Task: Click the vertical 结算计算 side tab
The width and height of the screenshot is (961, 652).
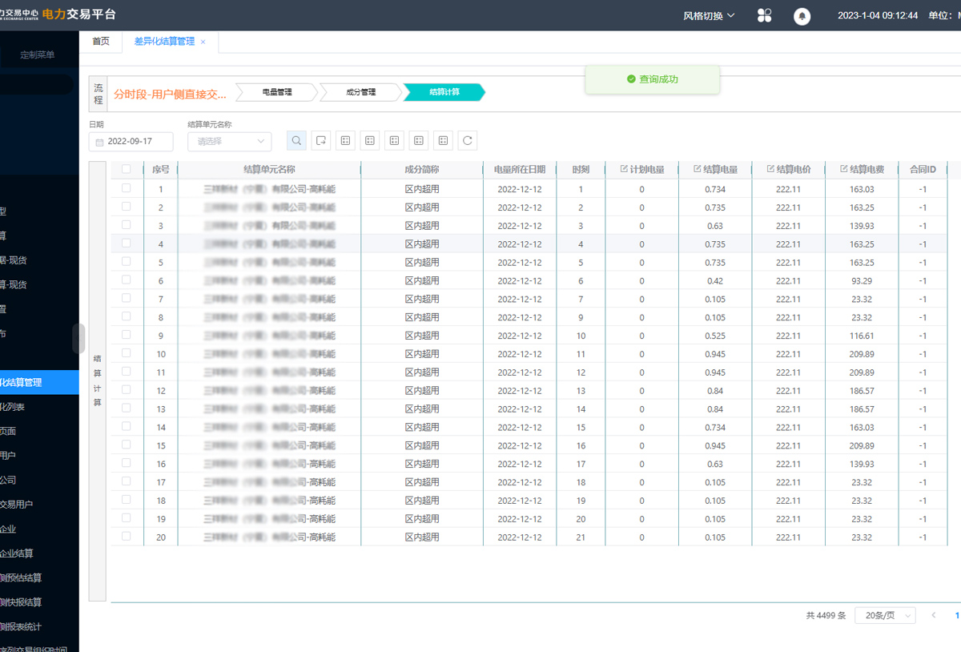Action: (x=98, y=380)
